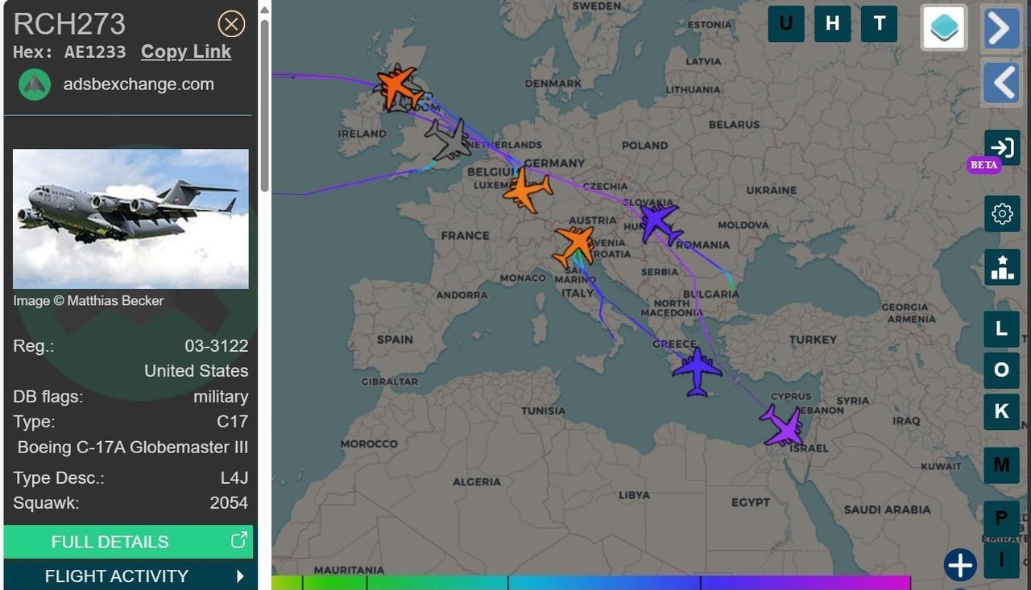Open the settings gear icon

[1001, 214]
